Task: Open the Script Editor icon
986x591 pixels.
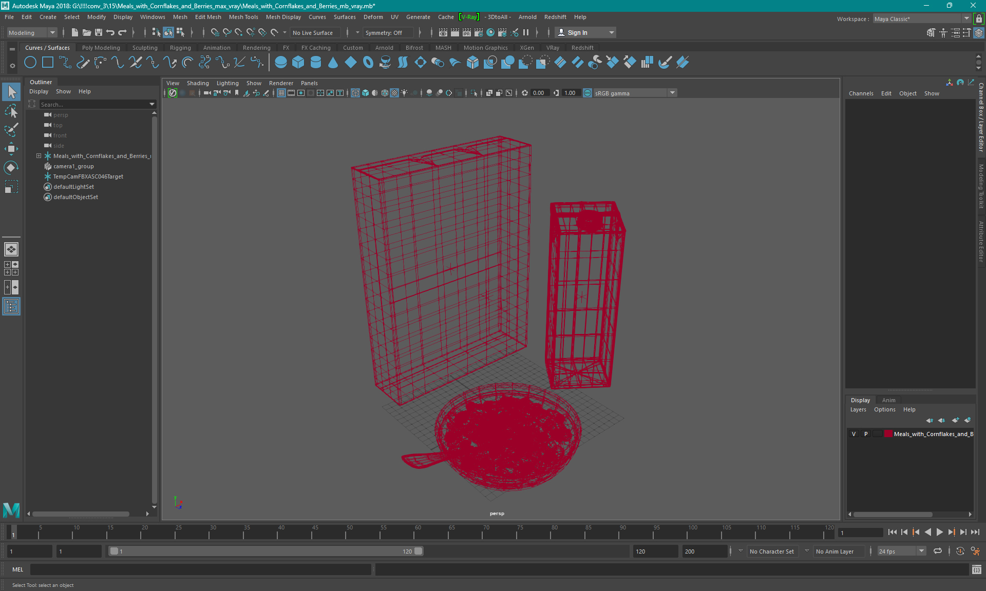Action: 976,569
